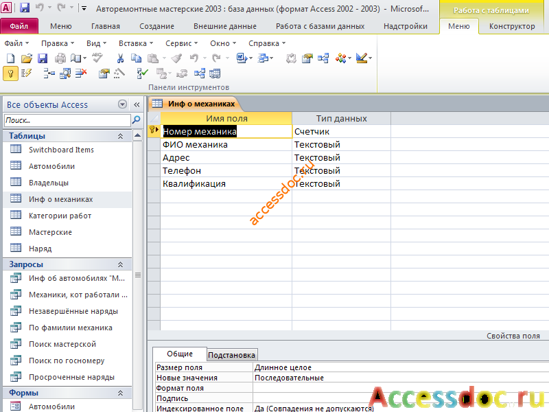Open the View mode dropdown arrow
Screen dimensions: 549x412
pyautogui.click(x=370, y=58)
